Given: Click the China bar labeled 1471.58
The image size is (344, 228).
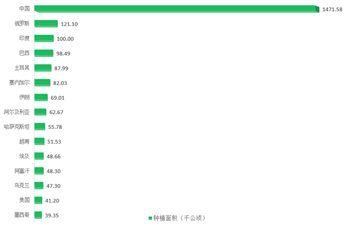Looking at the screenshot, I should coord(177,9).
